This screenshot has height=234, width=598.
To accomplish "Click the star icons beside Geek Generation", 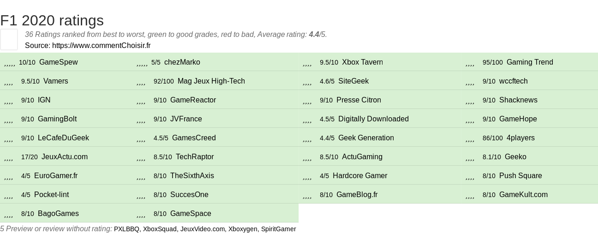I will 307,138.
